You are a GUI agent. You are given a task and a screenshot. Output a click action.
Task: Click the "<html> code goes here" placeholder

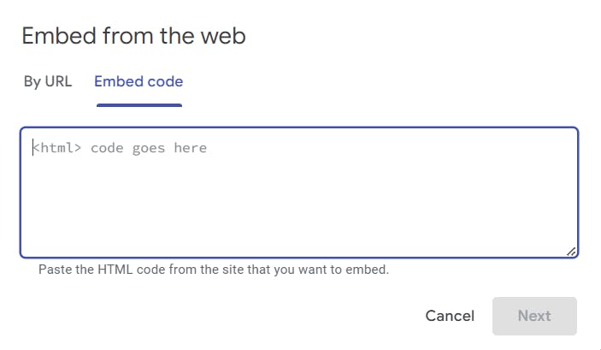click(120, 148)
